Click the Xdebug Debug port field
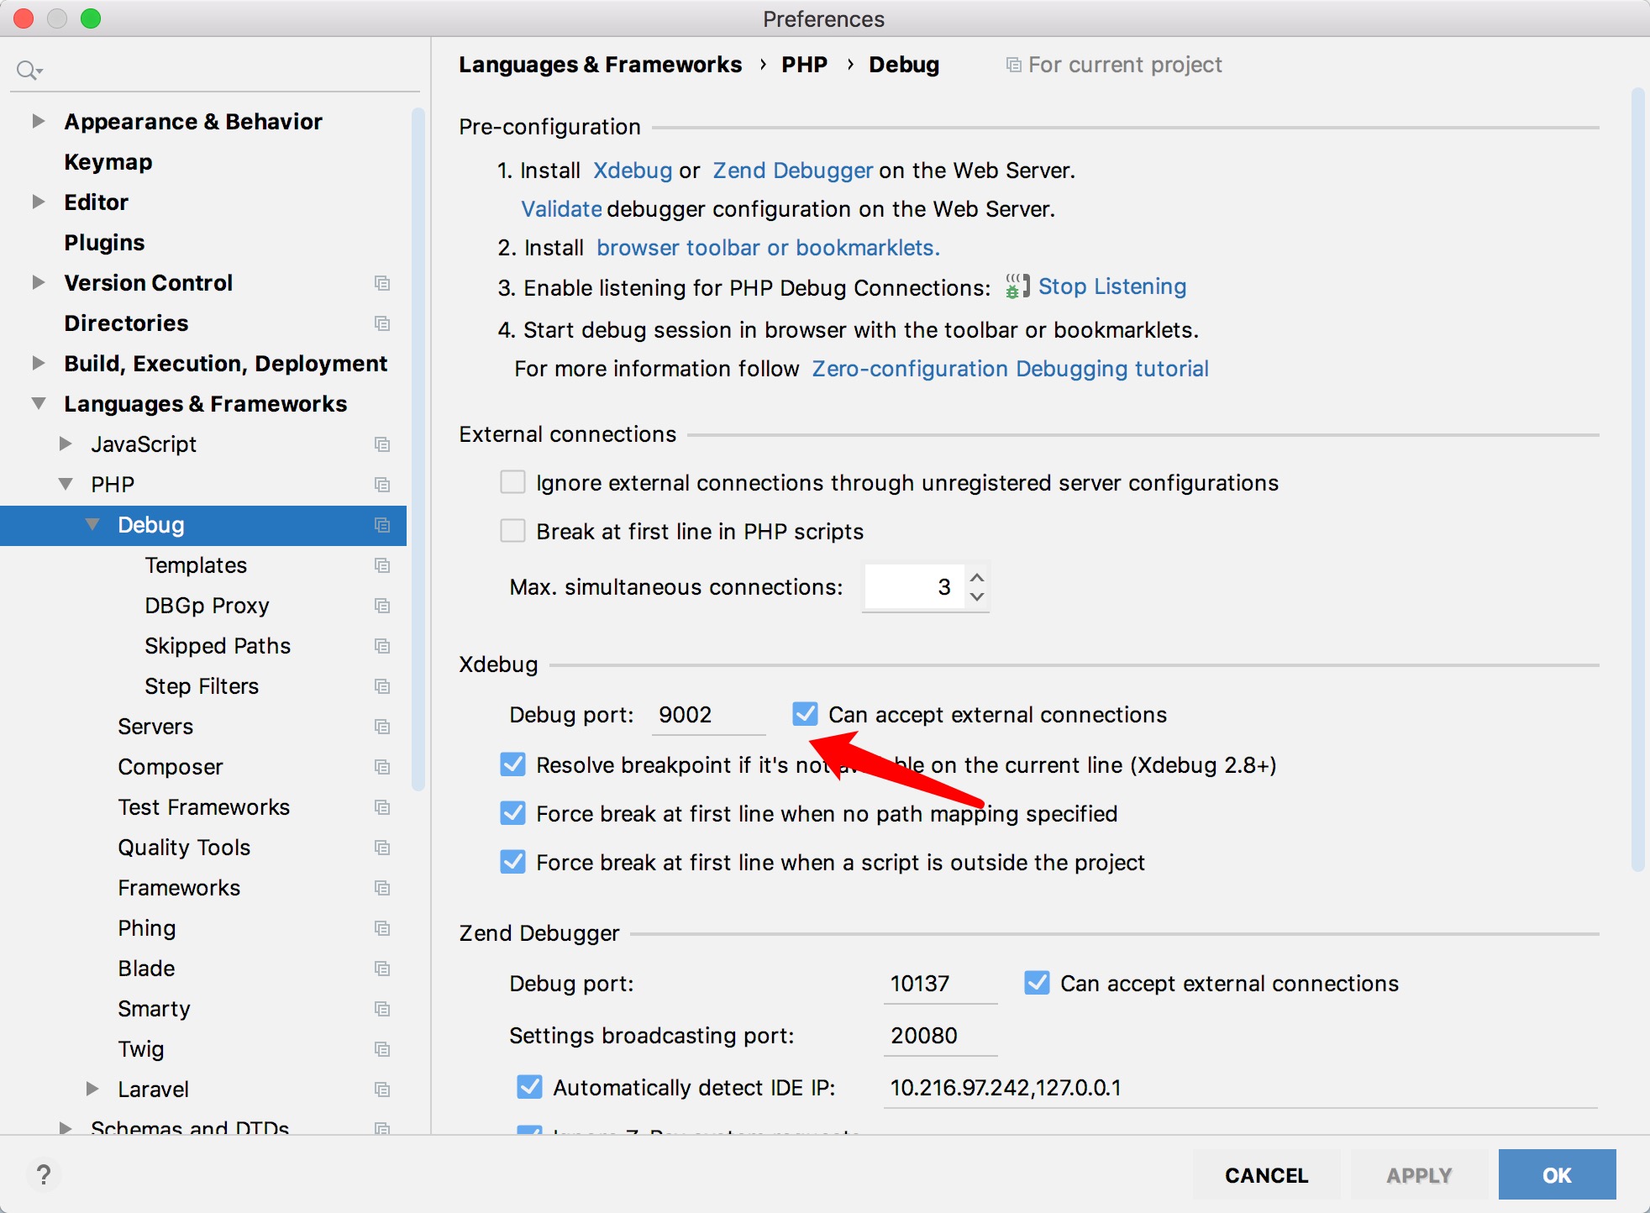 pos(707,715)
